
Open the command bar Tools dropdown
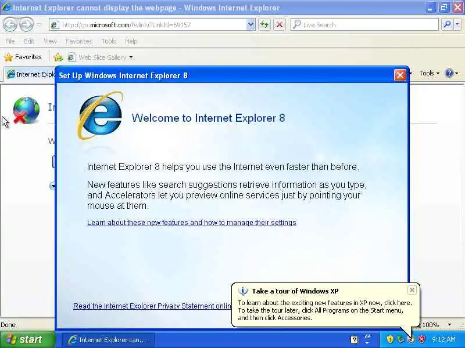pos(429,73)
